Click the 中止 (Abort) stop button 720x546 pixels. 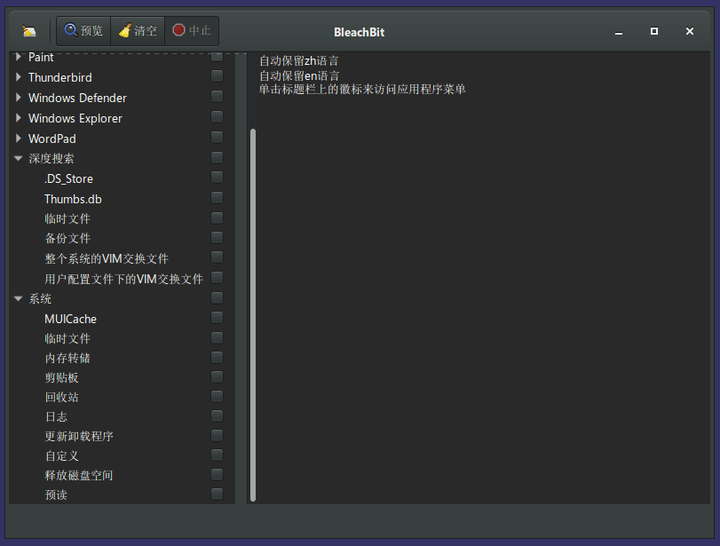coord(192,31)
